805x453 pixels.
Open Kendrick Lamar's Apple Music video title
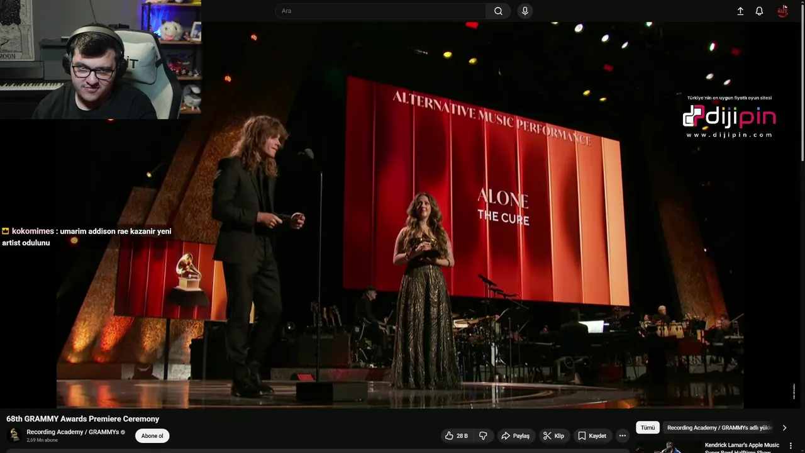pos(742,447)
